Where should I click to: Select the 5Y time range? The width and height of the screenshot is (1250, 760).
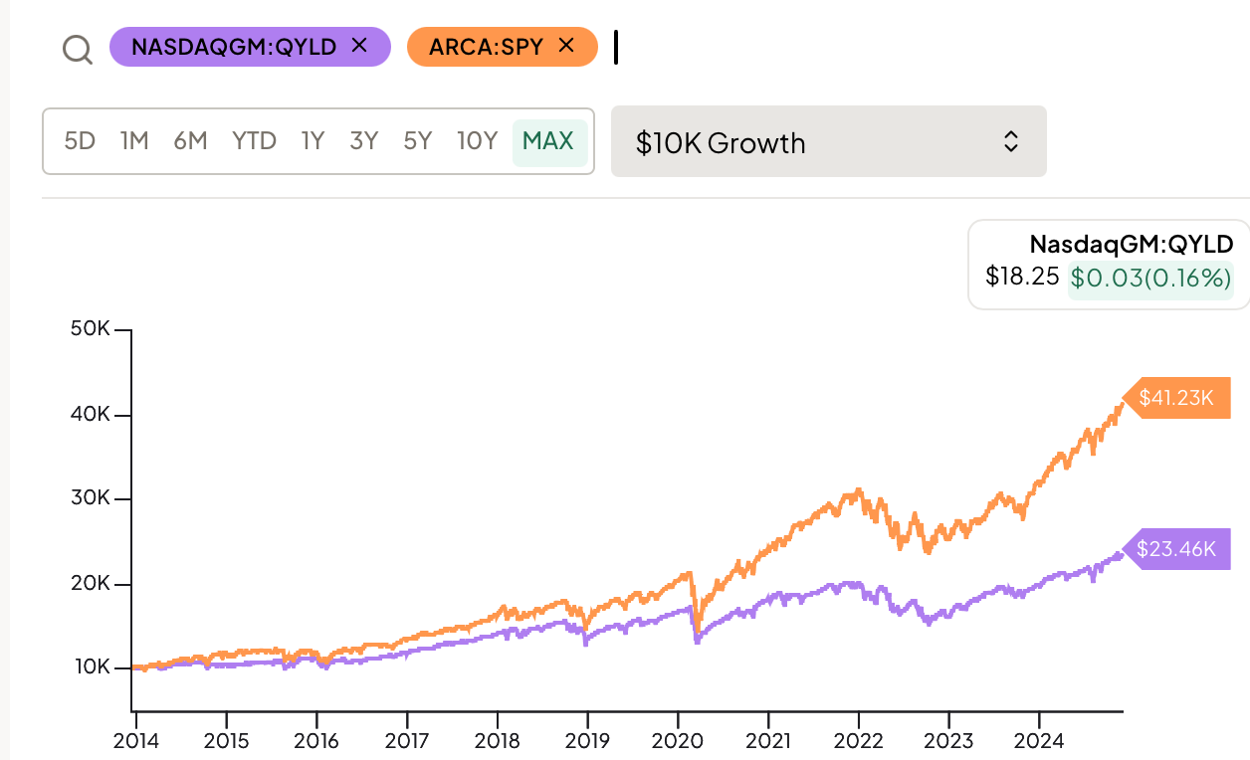418,141
